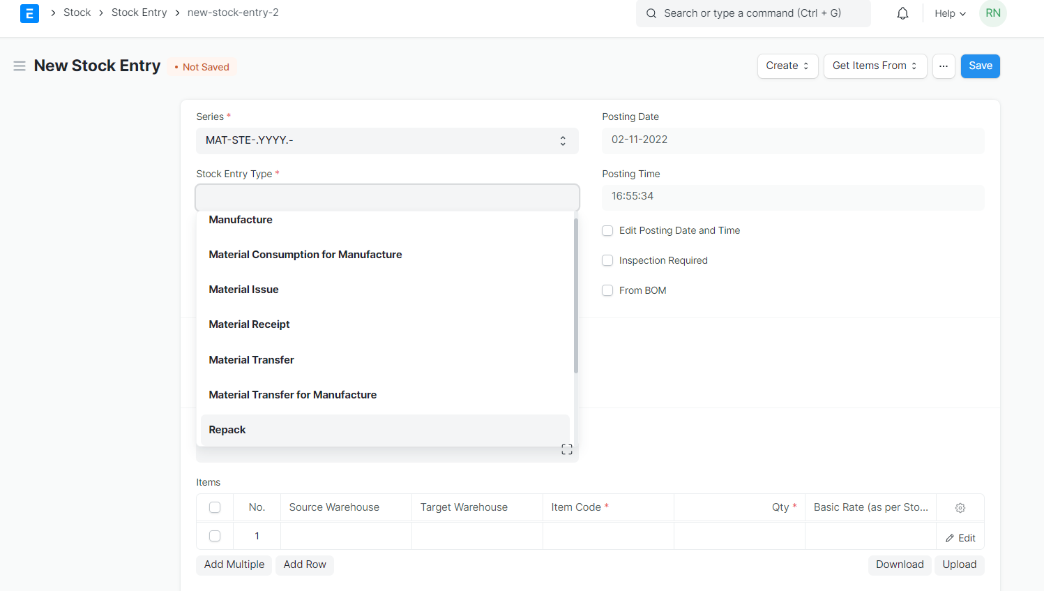Open the Series dropdown
The height and width of the screenshot is (591, 1044).
387,141
